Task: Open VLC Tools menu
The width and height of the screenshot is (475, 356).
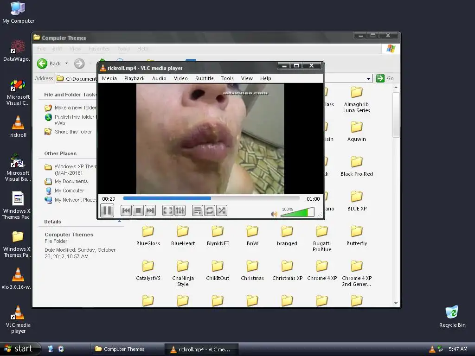Action: pos(227,78)
